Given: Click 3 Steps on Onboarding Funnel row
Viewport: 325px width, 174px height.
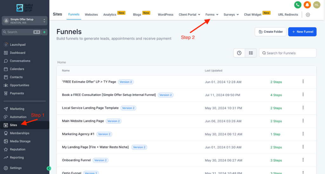Looking at the screenshot, I should 276,160.
